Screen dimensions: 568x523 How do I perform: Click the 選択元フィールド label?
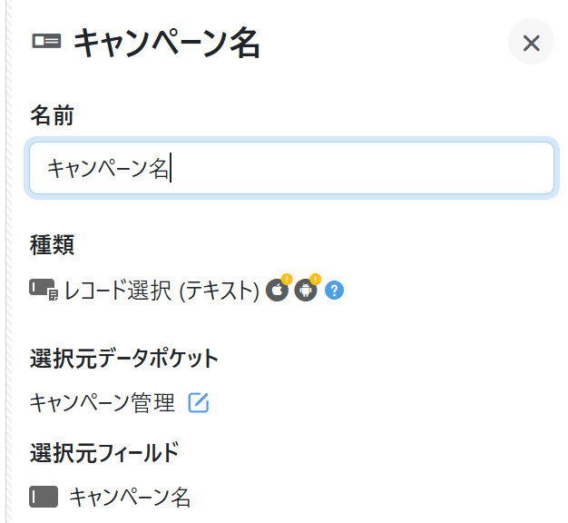pos(104,451)
